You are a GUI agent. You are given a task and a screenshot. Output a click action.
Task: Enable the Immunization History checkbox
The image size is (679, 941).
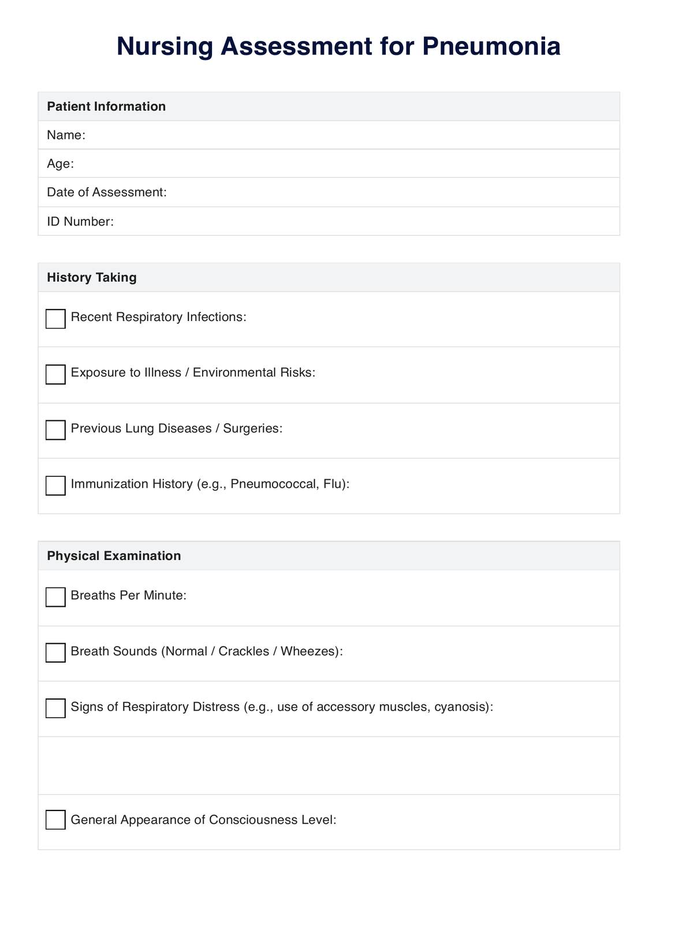tap(55, 486)
